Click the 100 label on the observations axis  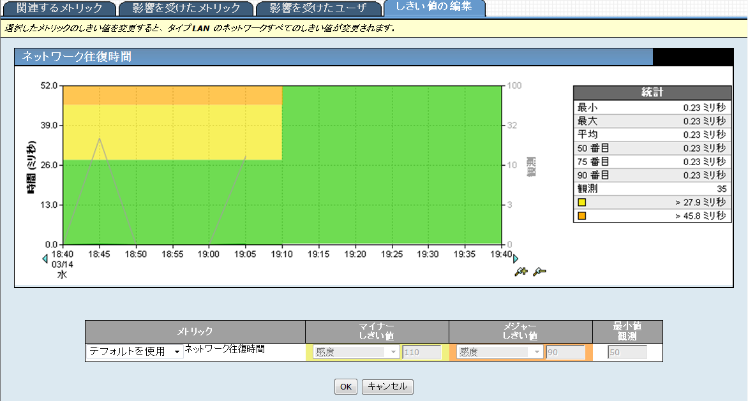click(x=514, y=85)
